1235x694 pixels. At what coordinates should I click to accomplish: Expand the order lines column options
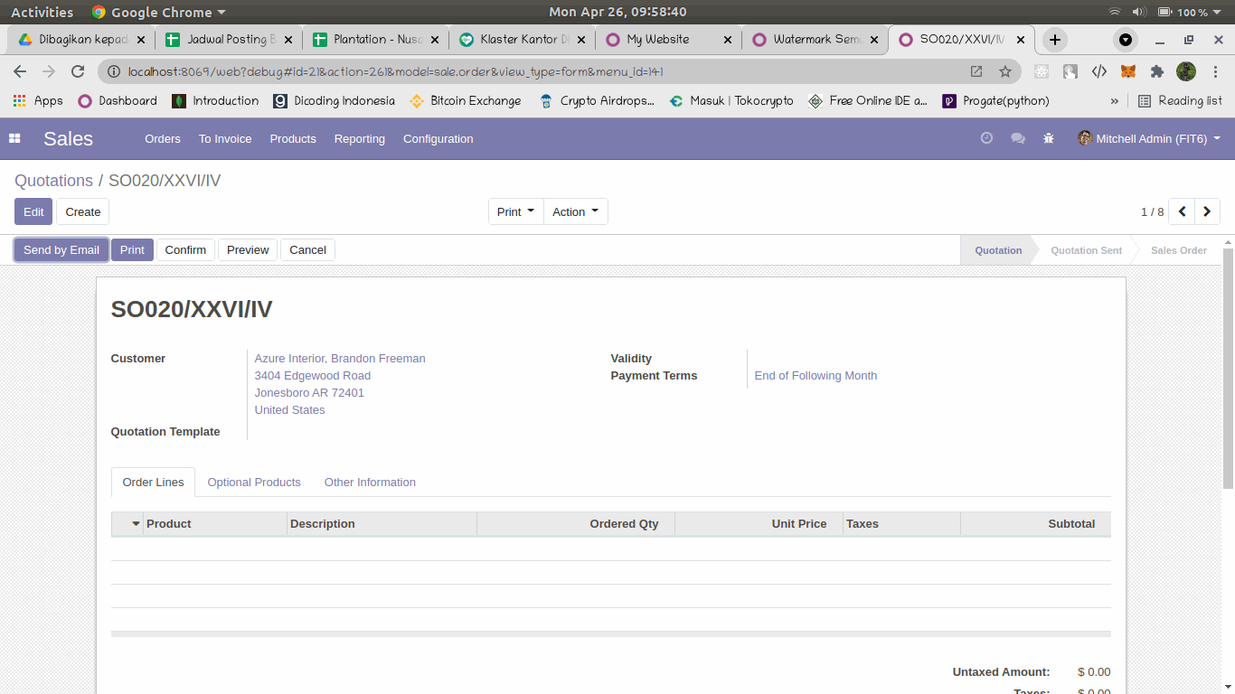137,524
